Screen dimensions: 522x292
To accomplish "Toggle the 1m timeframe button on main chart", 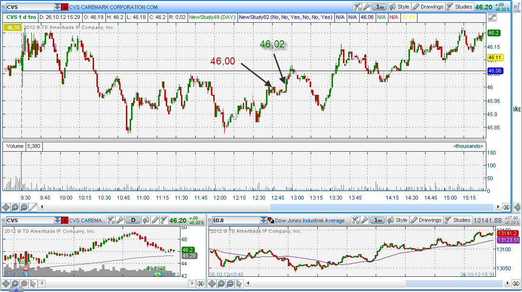I will coord(379,7).
